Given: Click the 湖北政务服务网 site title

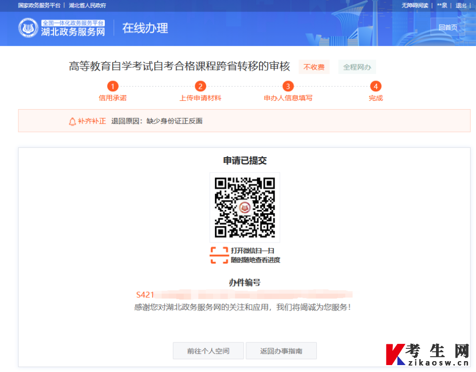Looking at the screenshot, I should 73,32.
